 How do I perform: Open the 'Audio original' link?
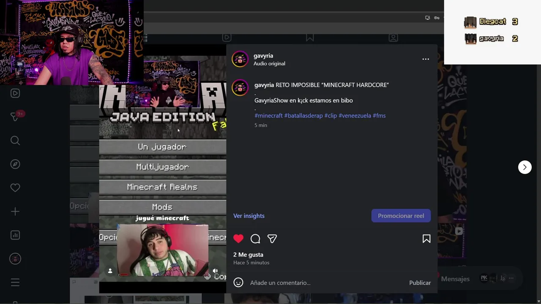(269, 64)
